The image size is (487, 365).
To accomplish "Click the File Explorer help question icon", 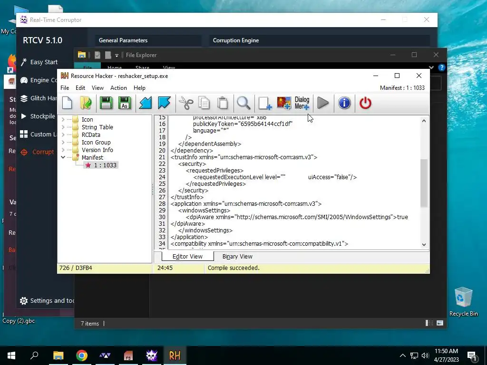I will [441, 67].
